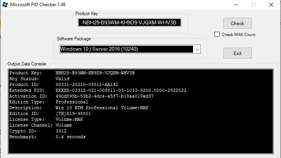This screenshot has width=281, height=158.
Task: Click the Check button
Action: point(237,23)
